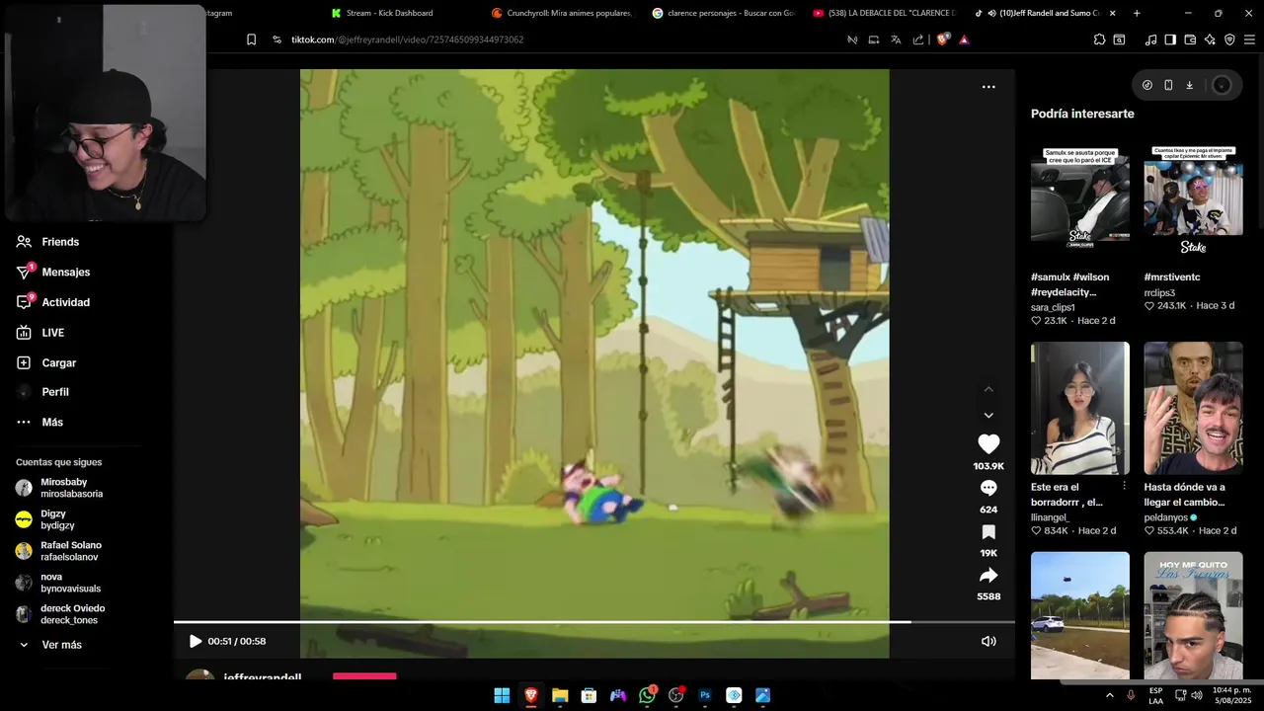Open 'Hasta dónde va a llegar' video thumbnail

point(1193,408)
